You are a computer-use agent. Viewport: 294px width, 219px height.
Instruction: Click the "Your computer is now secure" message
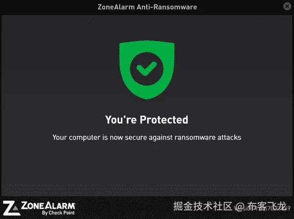[x=147, y=138]
